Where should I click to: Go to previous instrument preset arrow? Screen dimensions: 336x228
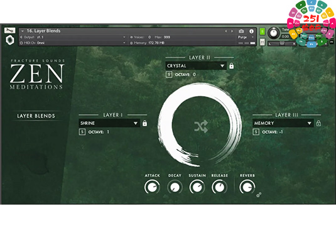click(226, 31)
